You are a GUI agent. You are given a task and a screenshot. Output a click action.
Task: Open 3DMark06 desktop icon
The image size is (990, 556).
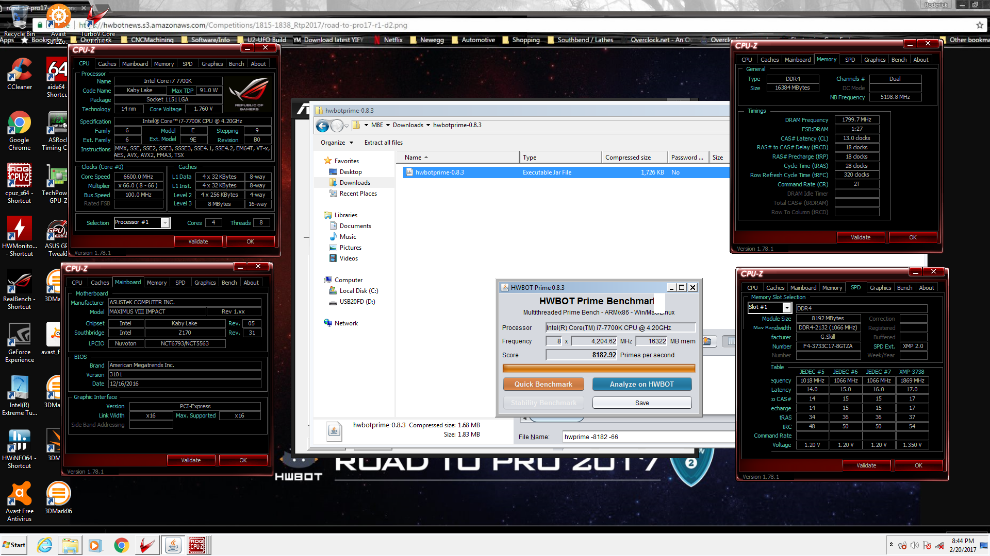(58, 498)
